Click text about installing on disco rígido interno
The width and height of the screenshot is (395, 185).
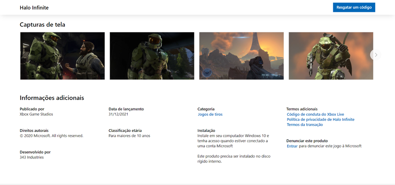[234, 159]
